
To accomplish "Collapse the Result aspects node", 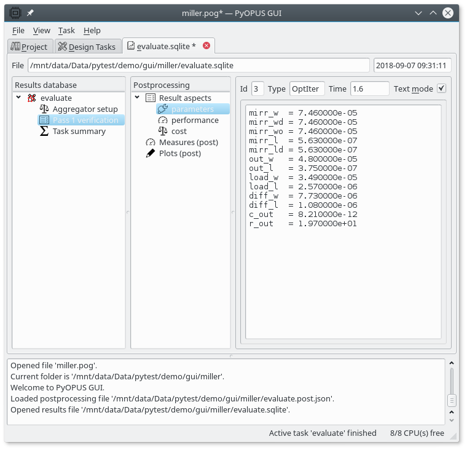I will tap(137, 98).
